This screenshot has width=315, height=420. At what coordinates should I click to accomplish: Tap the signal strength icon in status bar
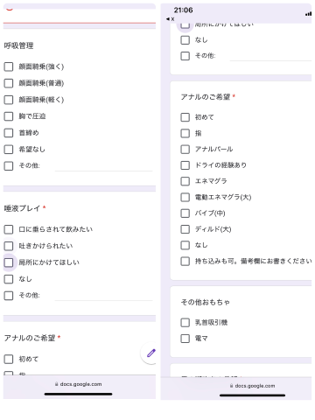point(308,14)
